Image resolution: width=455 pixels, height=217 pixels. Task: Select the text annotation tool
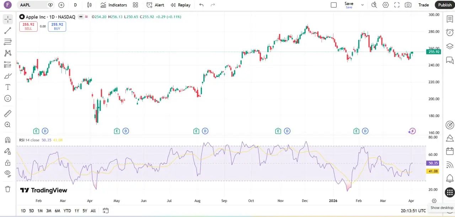point(8,87)
